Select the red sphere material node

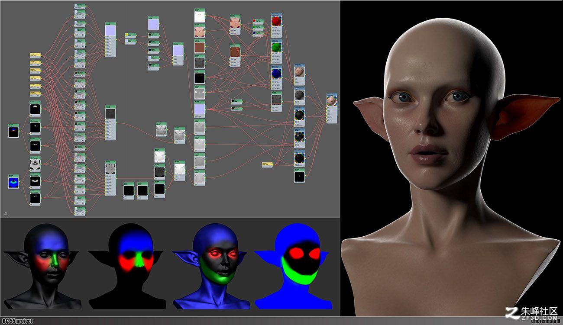(276, 25)
